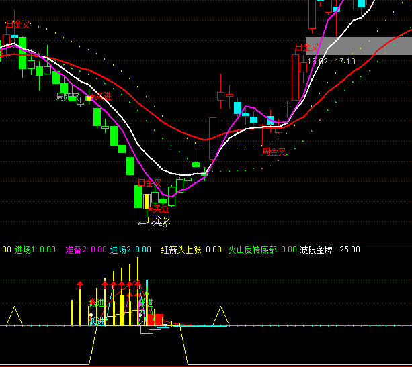
Task: Select the 波段金牌 indicator reading
Action: click(x=330, y=250)
